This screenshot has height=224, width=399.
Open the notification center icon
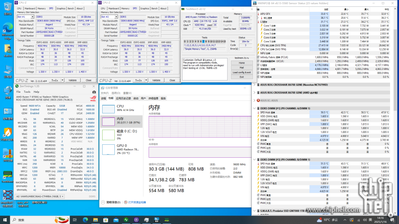pyautogui.click(x=392, y=220)
